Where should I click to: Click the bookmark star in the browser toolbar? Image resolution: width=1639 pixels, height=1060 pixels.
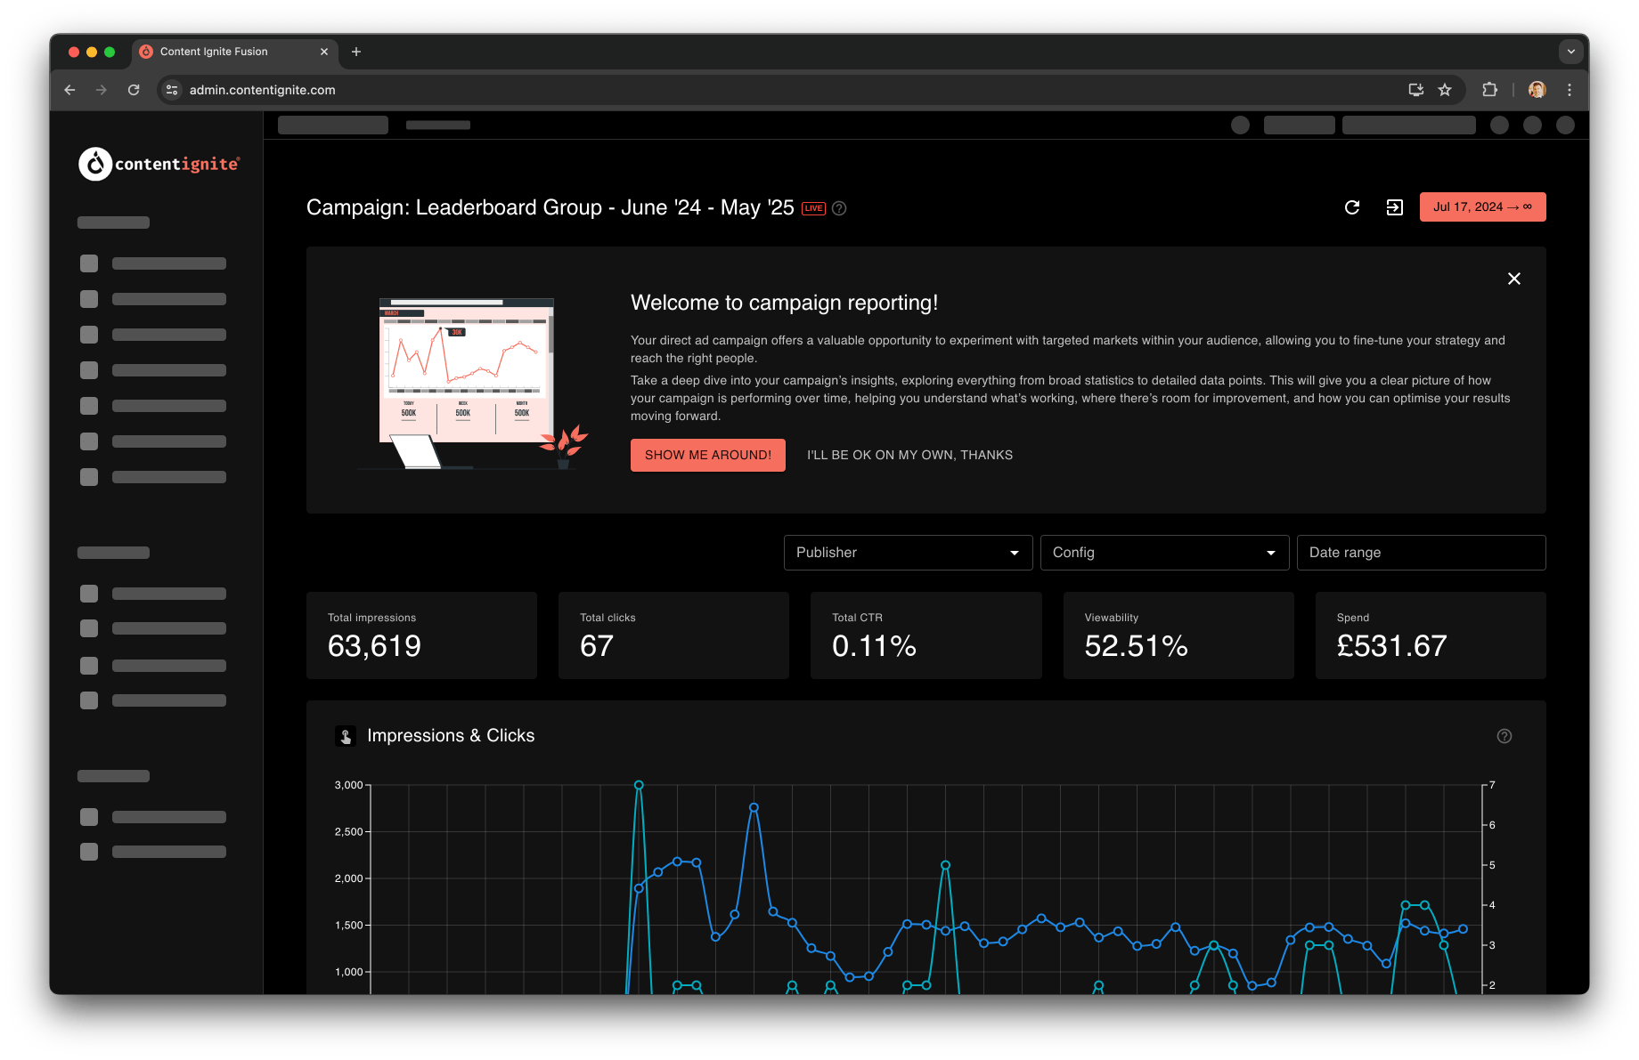point(1445,90)
